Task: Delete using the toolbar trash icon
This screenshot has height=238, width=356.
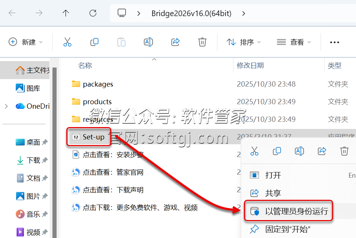Action: [202, 42]
